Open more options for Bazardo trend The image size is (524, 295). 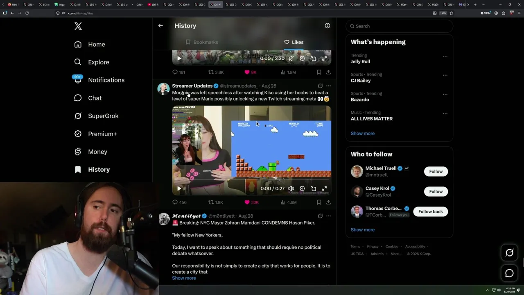click(x=445, y=94)
